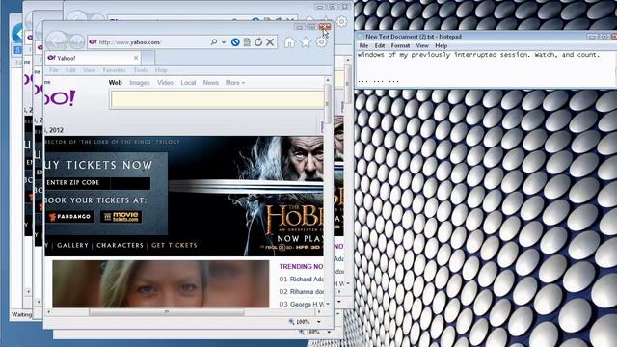
Task: Close the Yahoo! tab
Action: [136, 58]
